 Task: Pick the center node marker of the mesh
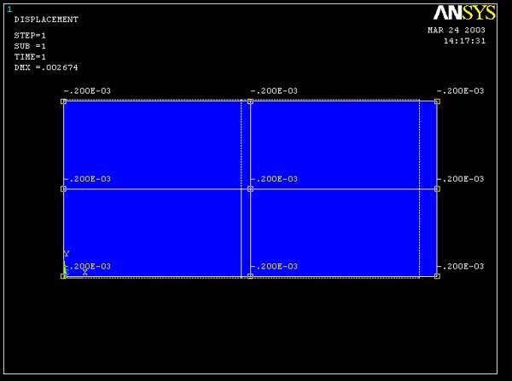tap(250, 189)
